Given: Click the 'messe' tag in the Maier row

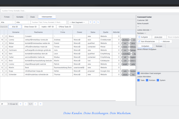Looking at the screenshot, I should tap(125, 47).
